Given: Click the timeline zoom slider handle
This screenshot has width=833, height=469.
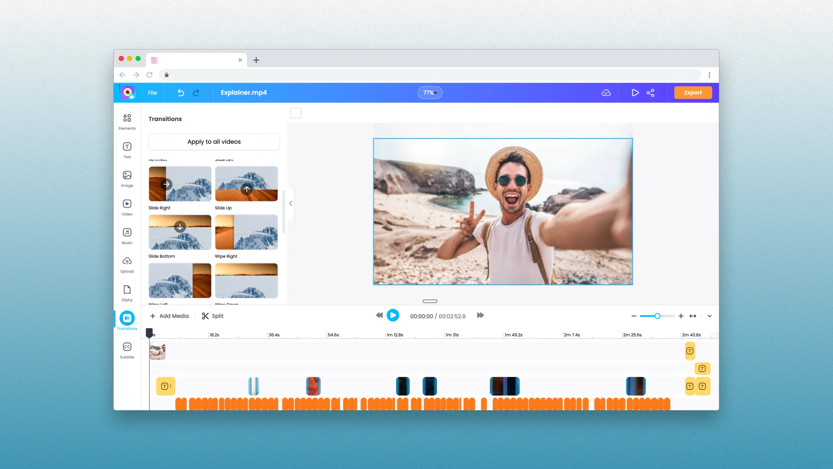Looking at the screenshot, I should (x=657, y=316).
